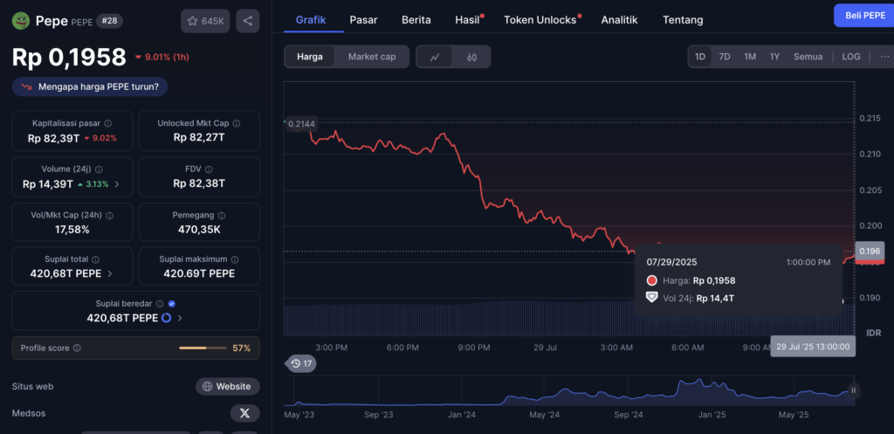Click the history events badge showing 17
The height and width of the screenshot is (434, 894).
[x=301, y=363]
